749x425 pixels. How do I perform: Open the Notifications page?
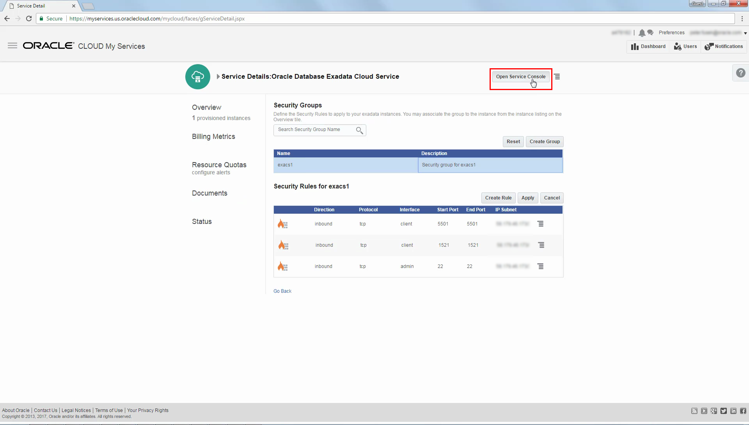[724, 46]
